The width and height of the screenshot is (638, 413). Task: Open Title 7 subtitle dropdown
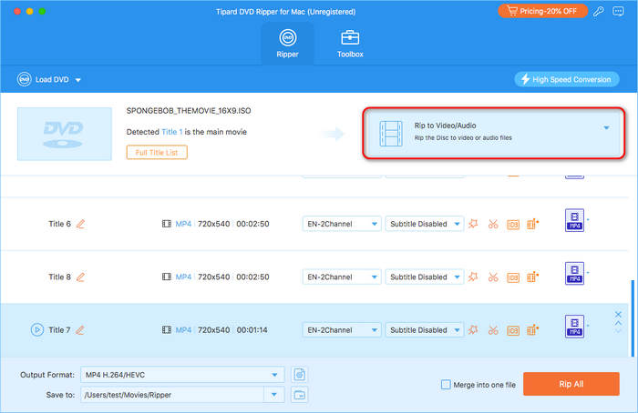425,330
